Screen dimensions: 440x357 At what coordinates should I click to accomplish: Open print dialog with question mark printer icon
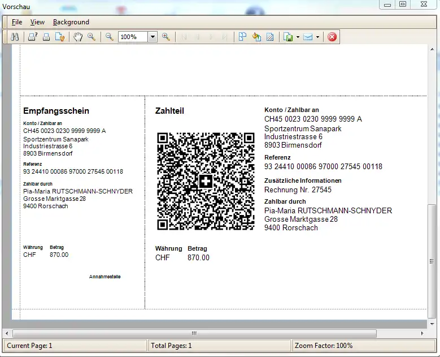(x=33, y=37)
